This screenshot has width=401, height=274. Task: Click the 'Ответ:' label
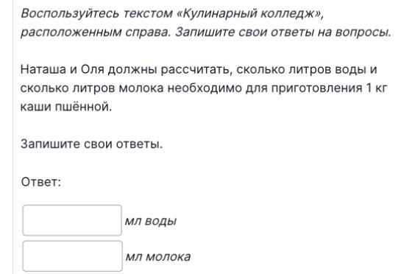pyautogui.click(x=41, y=182)
